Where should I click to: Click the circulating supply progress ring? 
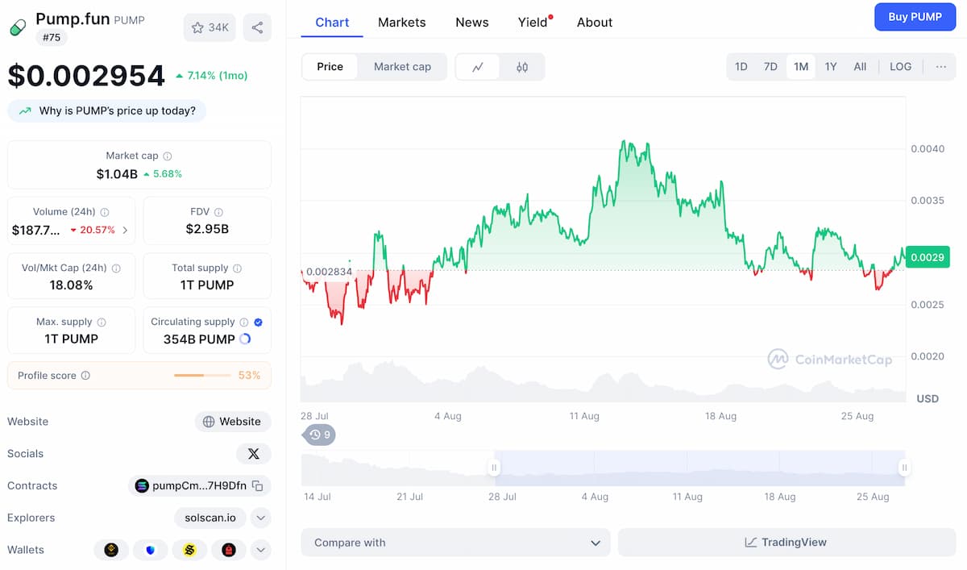coord(245,339)
